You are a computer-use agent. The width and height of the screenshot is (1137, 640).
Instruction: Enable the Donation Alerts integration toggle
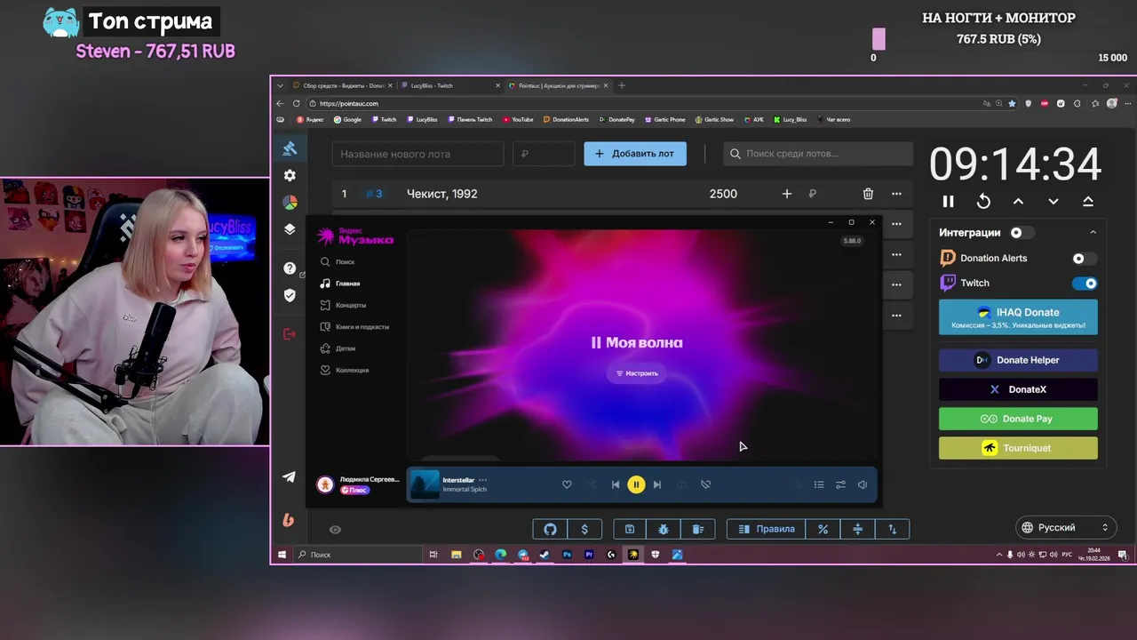point(1084,259)
